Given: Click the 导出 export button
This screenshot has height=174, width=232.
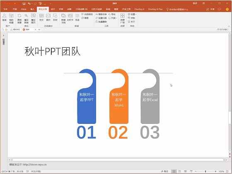Looking at the screenshot, I should click(112, 14).
